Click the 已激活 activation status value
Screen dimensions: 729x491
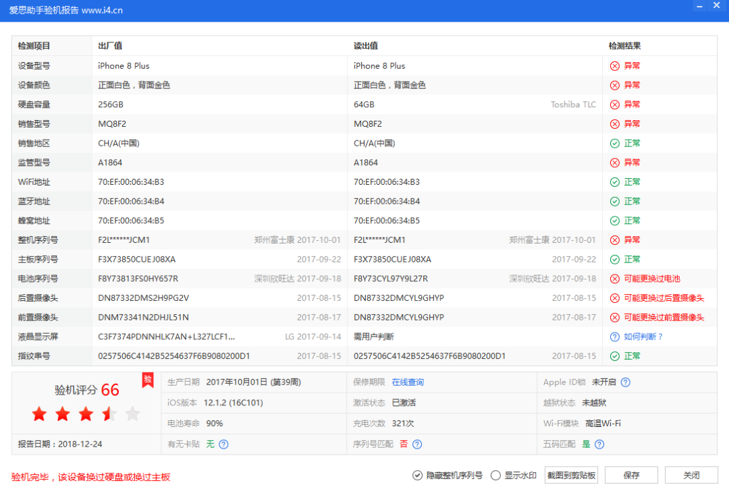tap(404, 403)
